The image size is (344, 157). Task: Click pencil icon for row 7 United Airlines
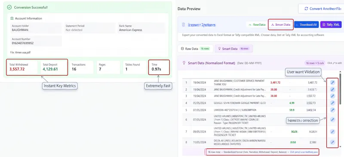332,132
